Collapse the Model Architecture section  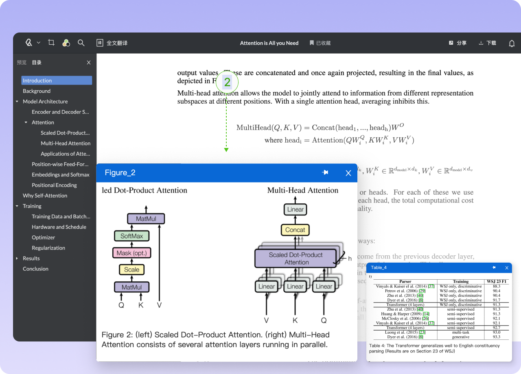tap(17, 102)
